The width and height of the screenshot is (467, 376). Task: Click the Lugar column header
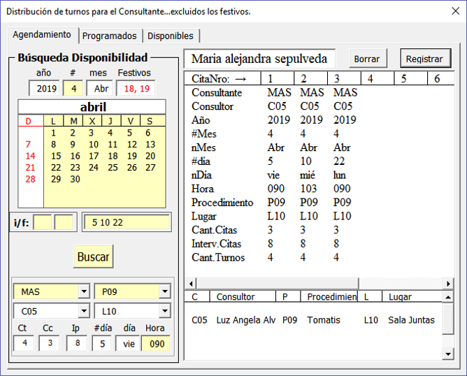click(412, 297)
